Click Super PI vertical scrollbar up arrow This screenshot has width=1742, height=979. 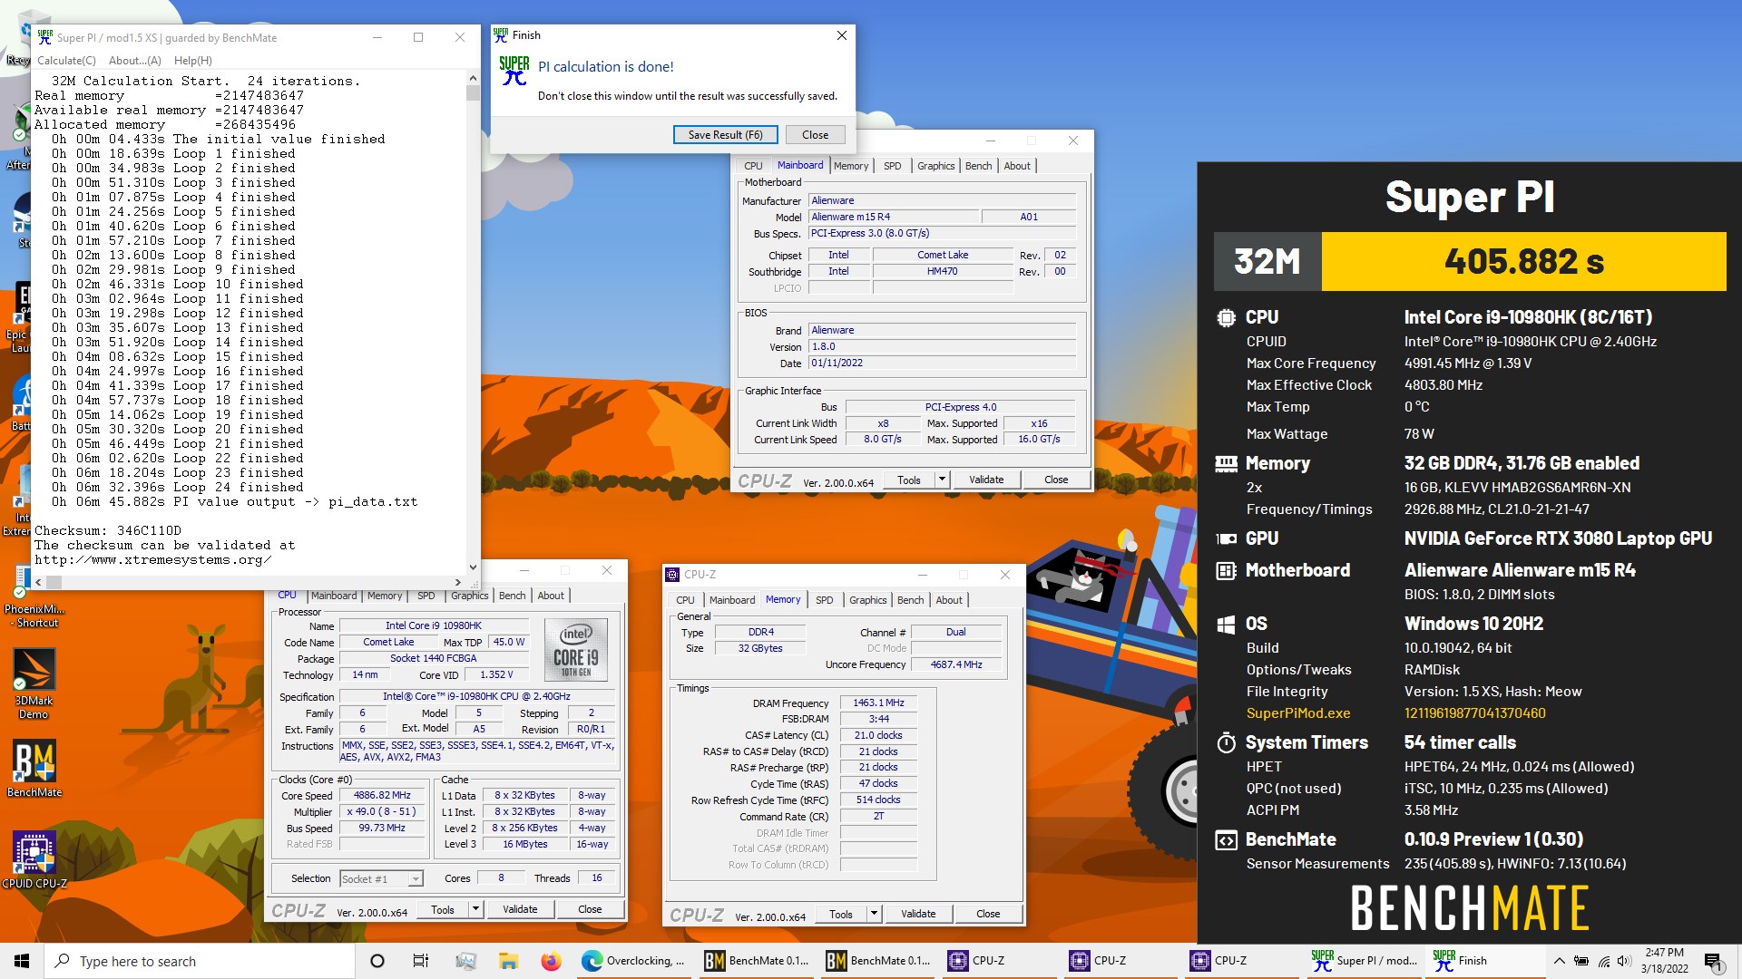click(x=473, y=80)
